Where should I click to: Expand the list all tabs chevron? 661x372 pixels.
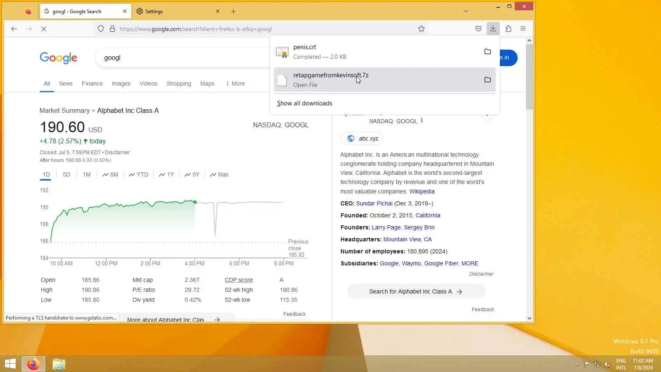(x=466, y=12)
